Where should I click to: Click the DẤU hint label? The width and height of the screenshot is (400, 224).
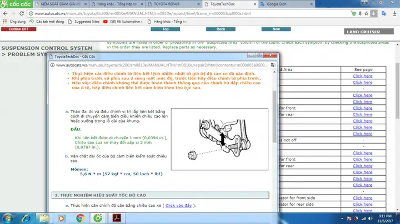pyautogui.click(x=76, y=129)
